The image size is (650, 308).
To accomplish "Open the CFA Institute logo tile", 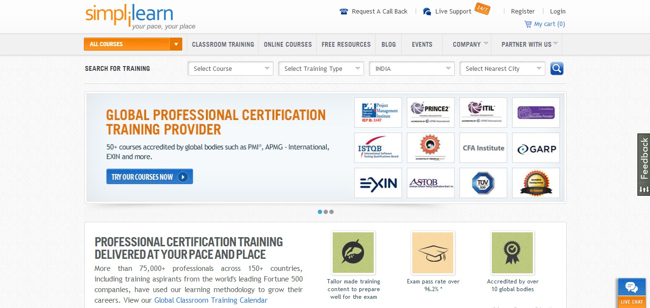I will 483,147.
